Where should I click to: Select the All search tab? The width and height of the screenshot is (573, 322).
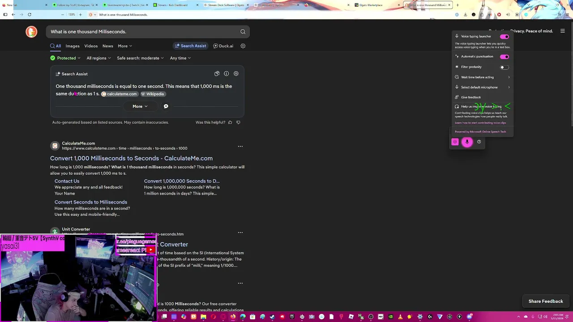[56, 46]
